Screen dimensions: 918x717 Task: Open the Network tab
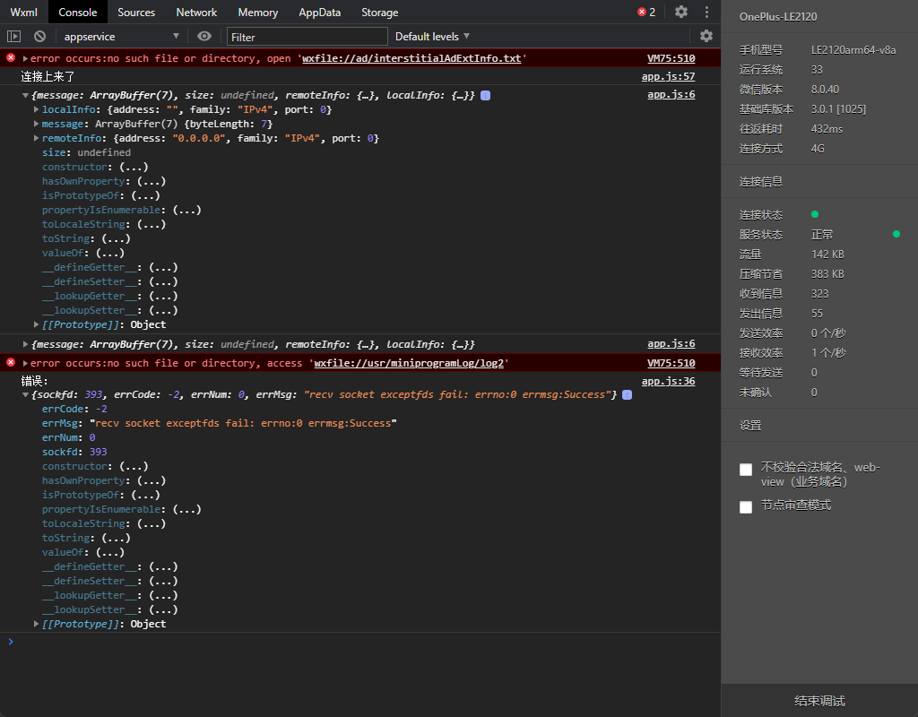(196, 13)
